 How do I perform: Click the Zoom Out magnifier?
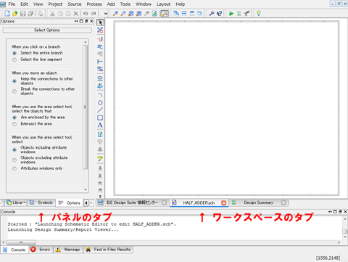(x=123, y=14)
